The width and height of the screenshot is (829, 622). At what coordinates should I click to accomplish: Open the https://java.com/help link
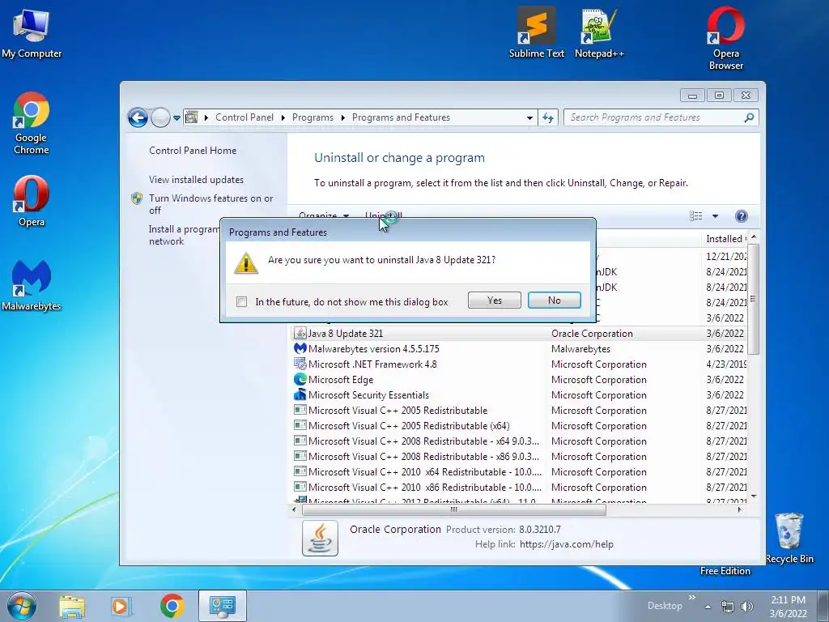click(x=566, y=544)
